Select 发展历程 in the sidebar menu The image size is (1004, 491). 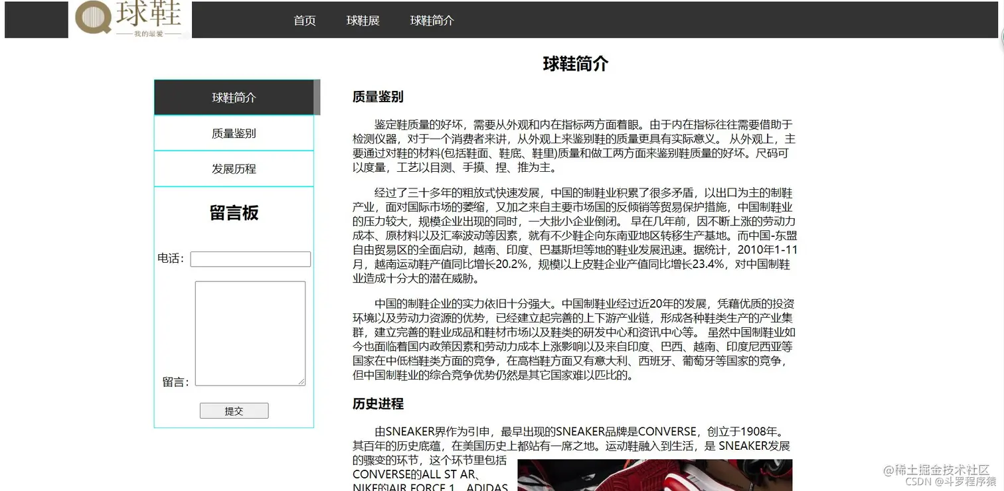(x=234, y=169)
